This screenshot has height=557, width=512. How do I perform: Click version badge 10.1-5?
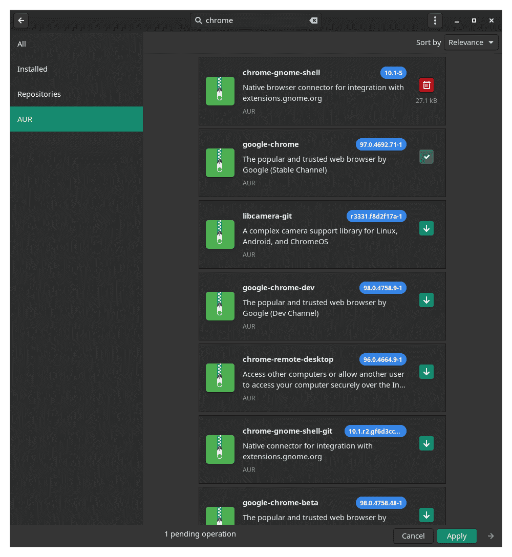pyautogui.click(x=393, y=73)
